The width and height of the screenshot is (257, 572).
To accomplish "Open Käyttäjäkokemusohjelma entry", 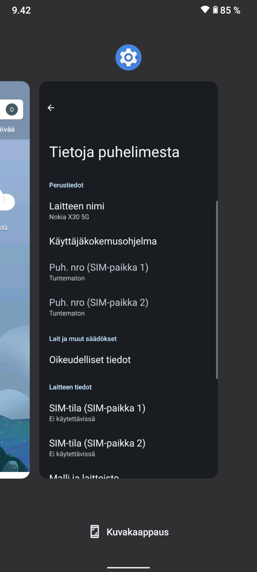I will (103, 241).
